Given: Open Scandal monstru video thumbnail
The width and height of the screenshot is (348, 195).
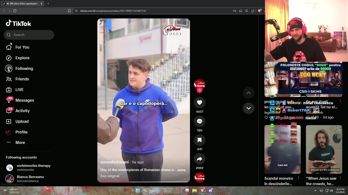Looking at the screenshot, I should [x=282, y=149].
